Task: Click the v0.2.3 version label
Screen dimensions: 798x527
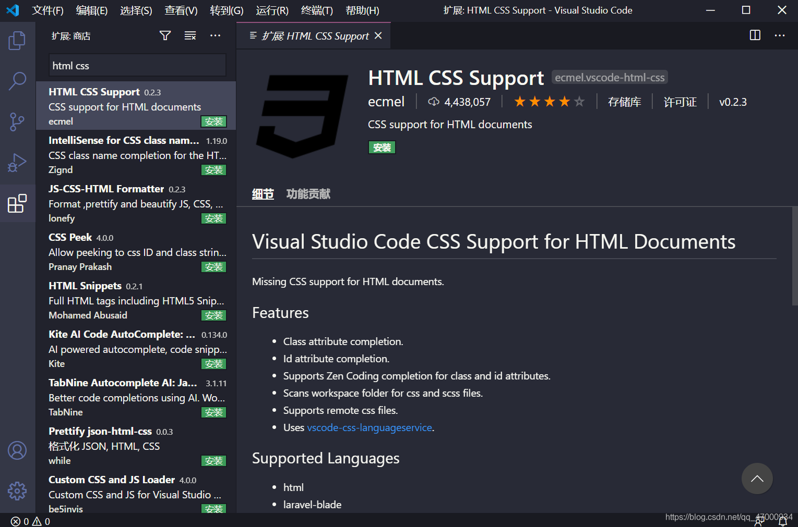Action: (x=733, y=102)
